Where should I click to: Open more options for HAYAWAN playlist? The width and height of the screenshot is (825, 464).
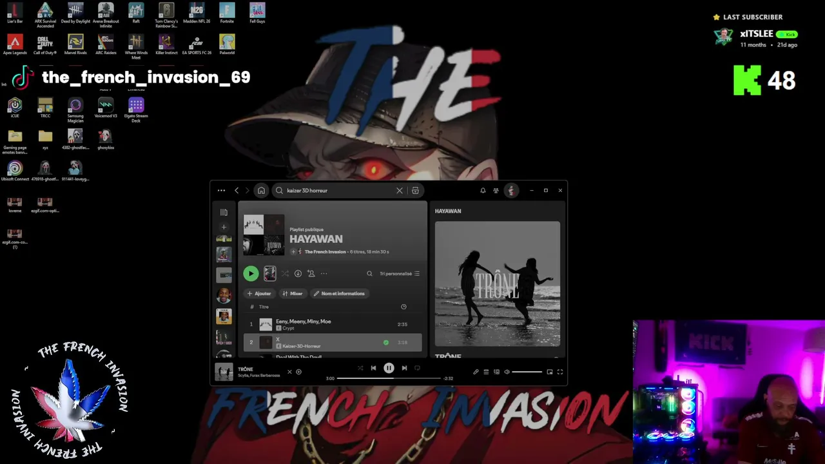pyautogui.click(x=324, y=274)
